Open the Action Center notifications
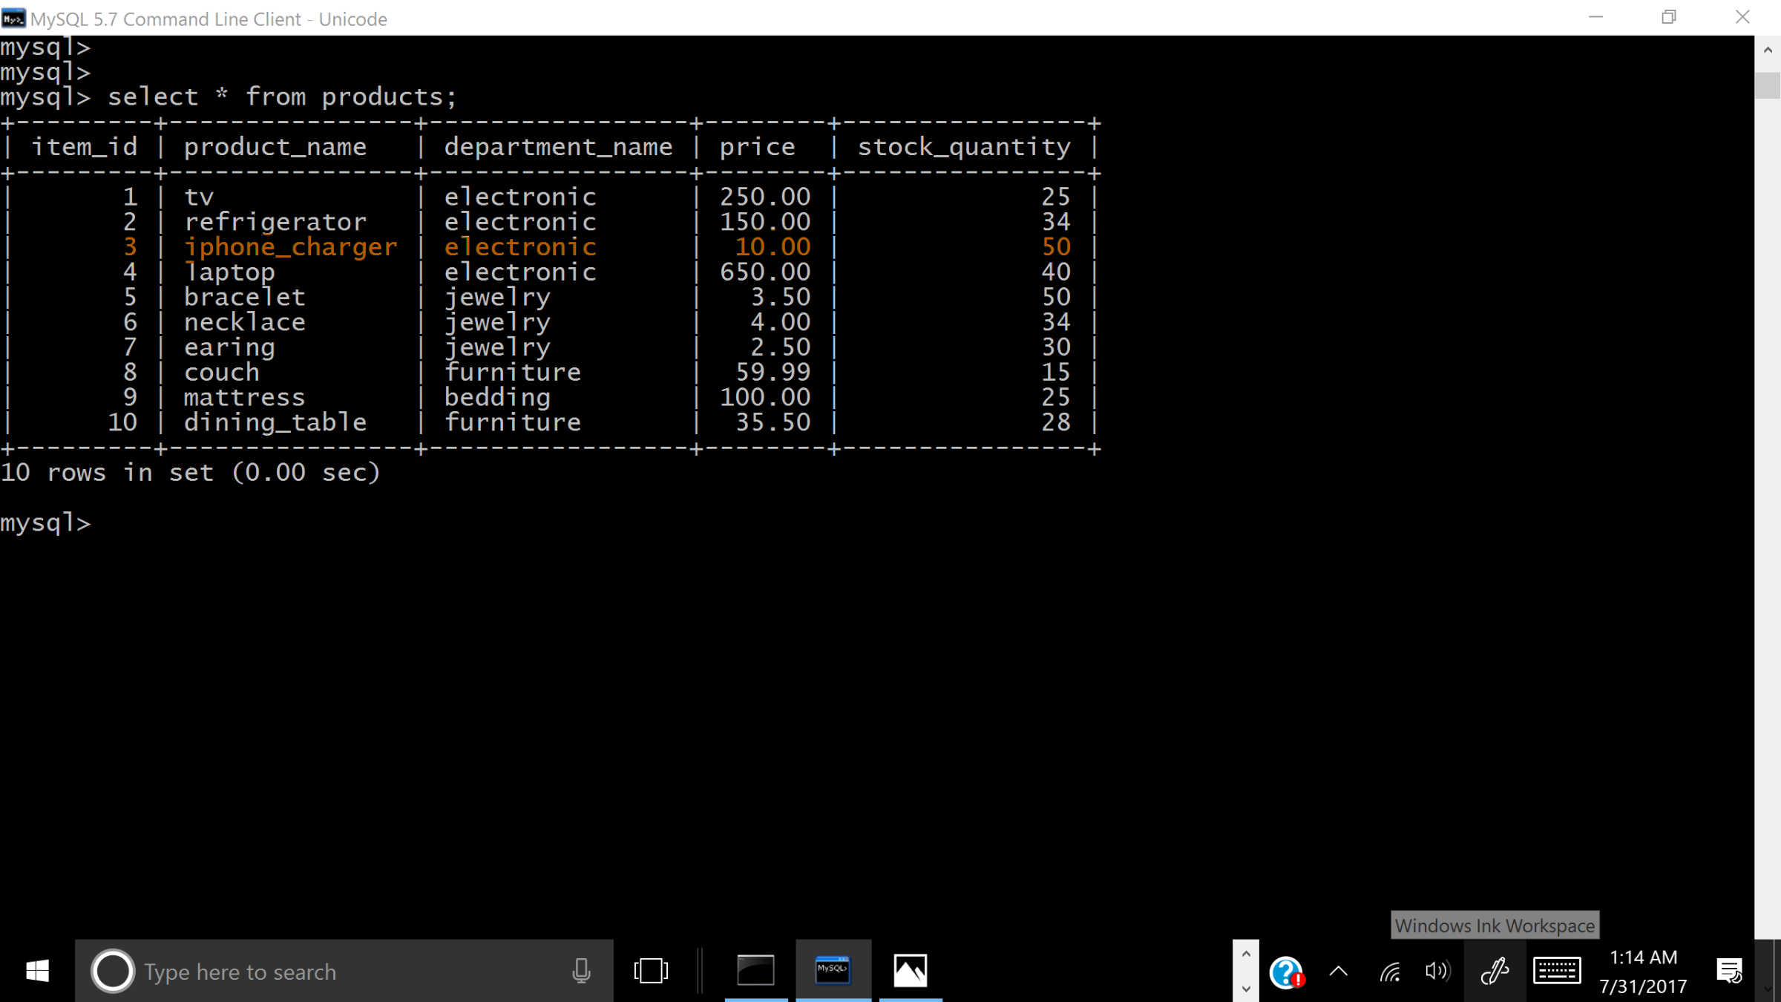The image size is (1781, 1002). (x=1729, y=971)
